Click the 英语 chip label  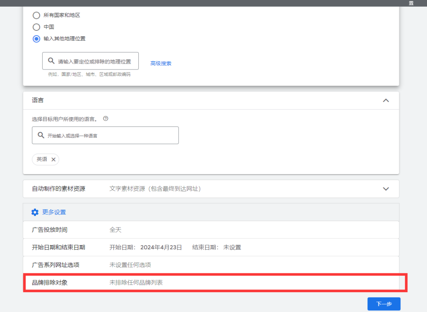(x=42, y=159)
